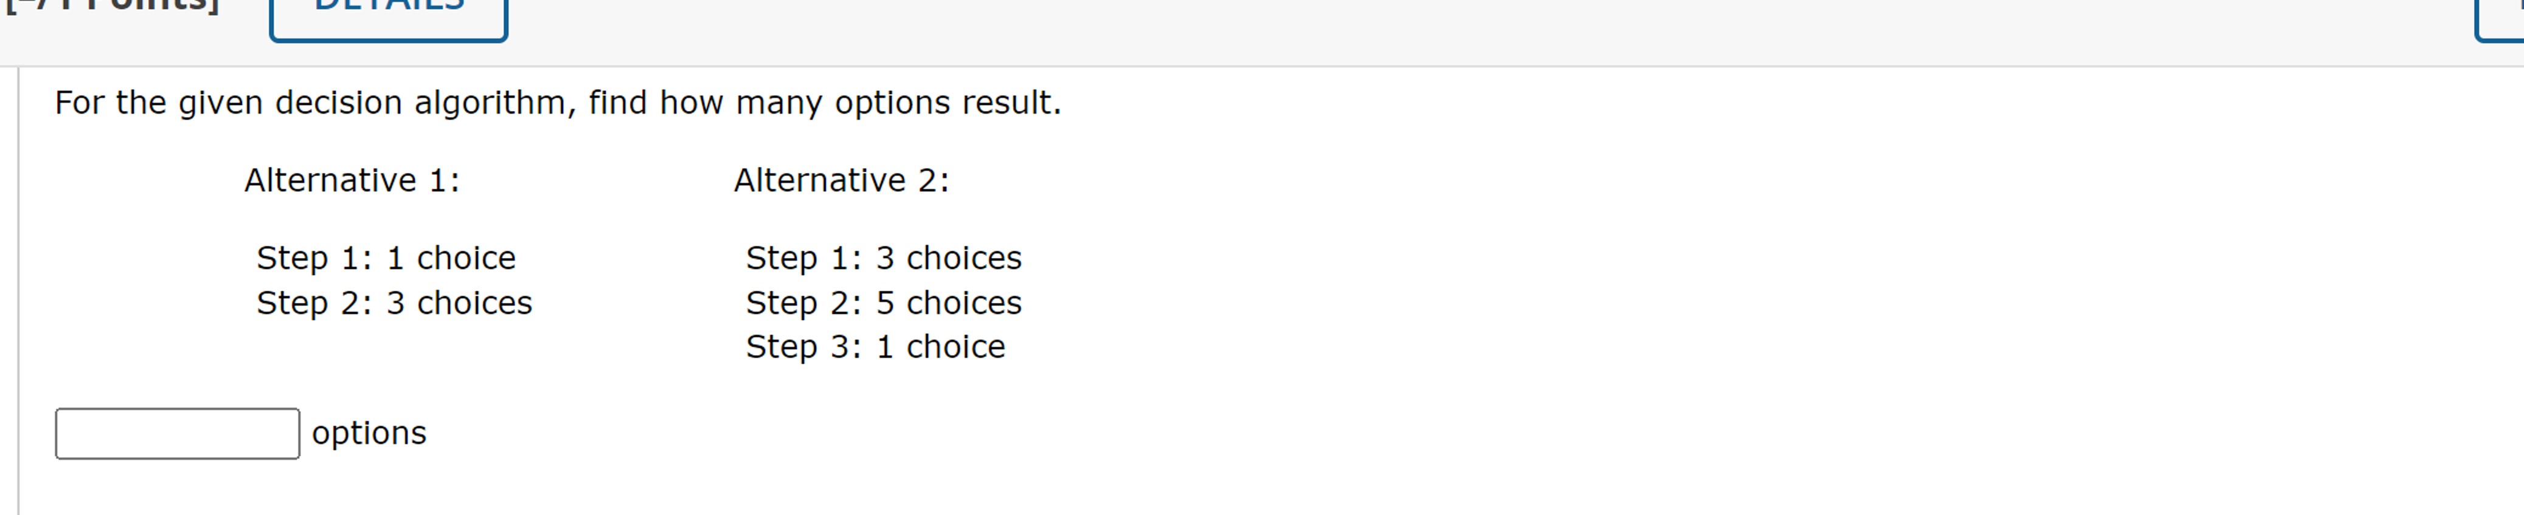Click the Step 3: 1 choice line
The height and width of the screenshot is (515, 2524).
875,346
